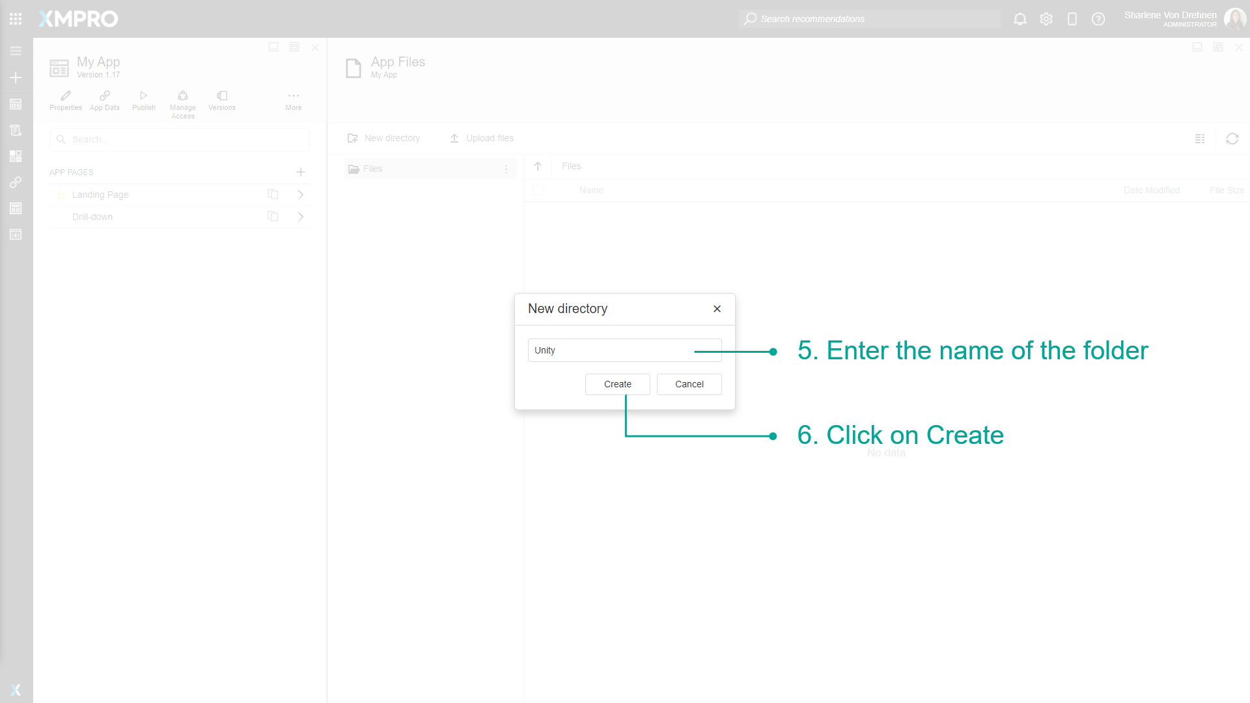
Task: Open settings with the gear icon
Action: [1046, 19]
